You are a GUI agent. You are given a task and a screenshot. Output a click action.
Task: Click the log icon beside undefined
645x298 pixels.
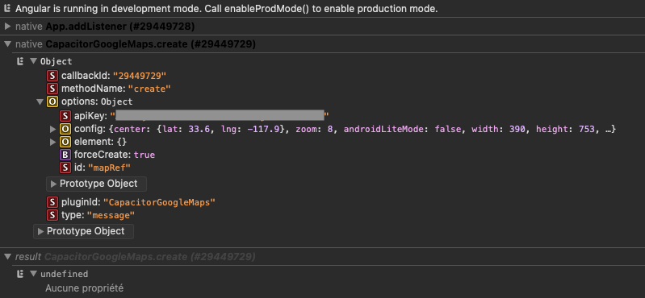click(x=19, y=274)
